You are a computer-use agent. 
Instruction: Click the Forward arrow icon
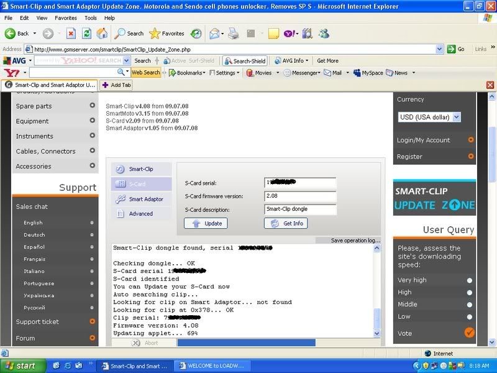tap(48, 34)
